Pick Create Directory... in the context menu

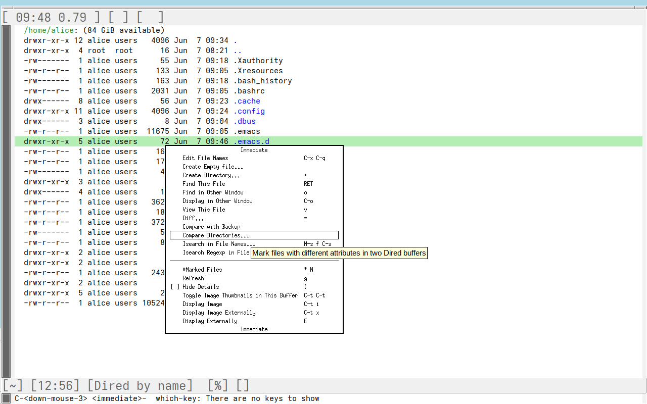pos(254,175)
